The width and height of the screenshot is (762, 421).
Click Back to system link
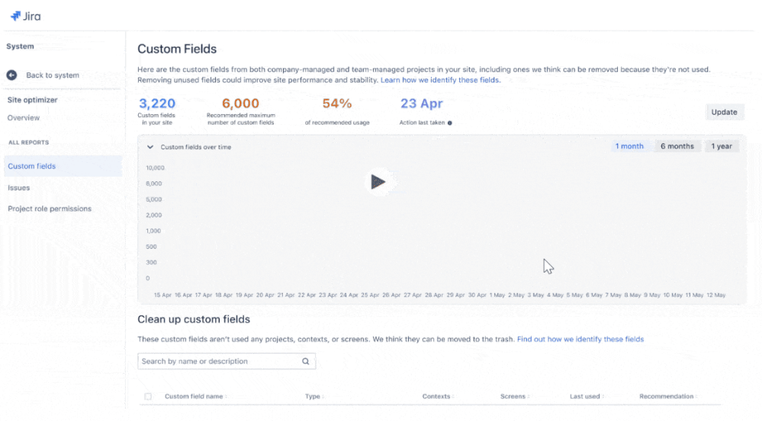coord(53,75)
